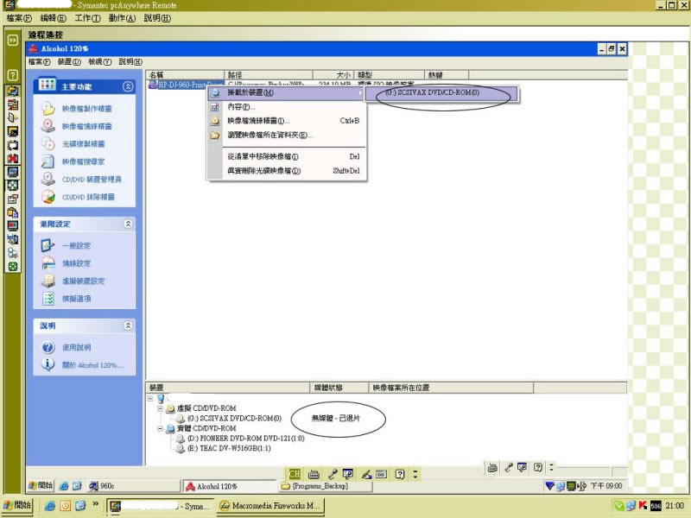Expand the pcAnywhere left panel with the >> button
The height and width of the screenshot is (518, 691).
click(x=13, y=40)
